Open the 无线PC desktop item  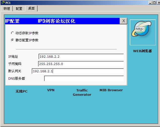pyautogui.click(x=21, y=91)
